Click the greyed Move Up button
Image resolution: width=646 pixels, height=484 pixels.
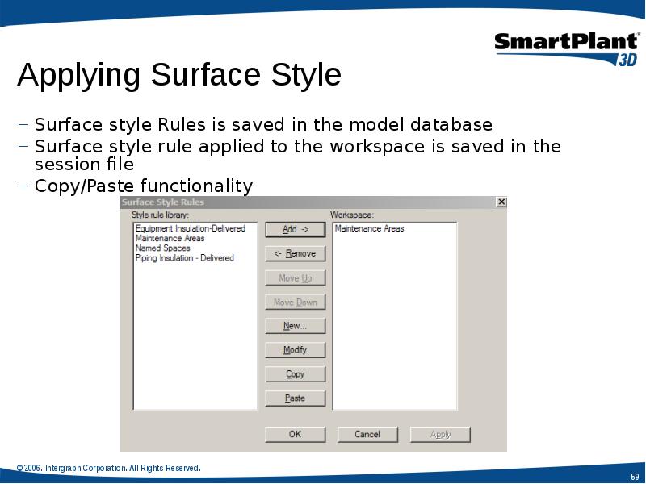pos(295,277)
